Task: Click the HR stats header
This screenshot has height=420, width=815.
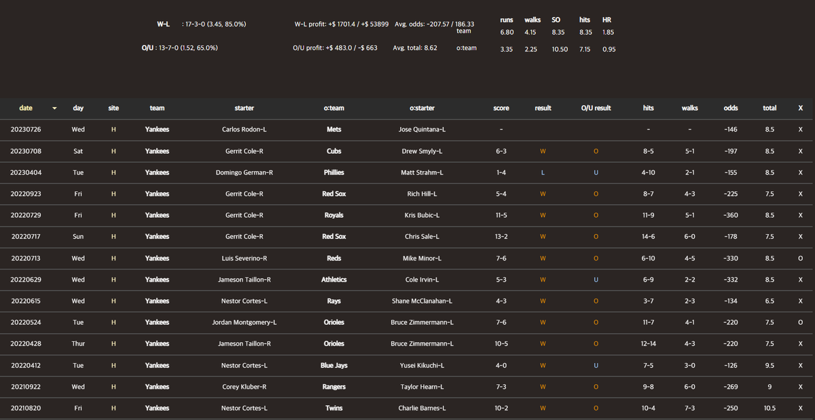Action: click(607, 20)
